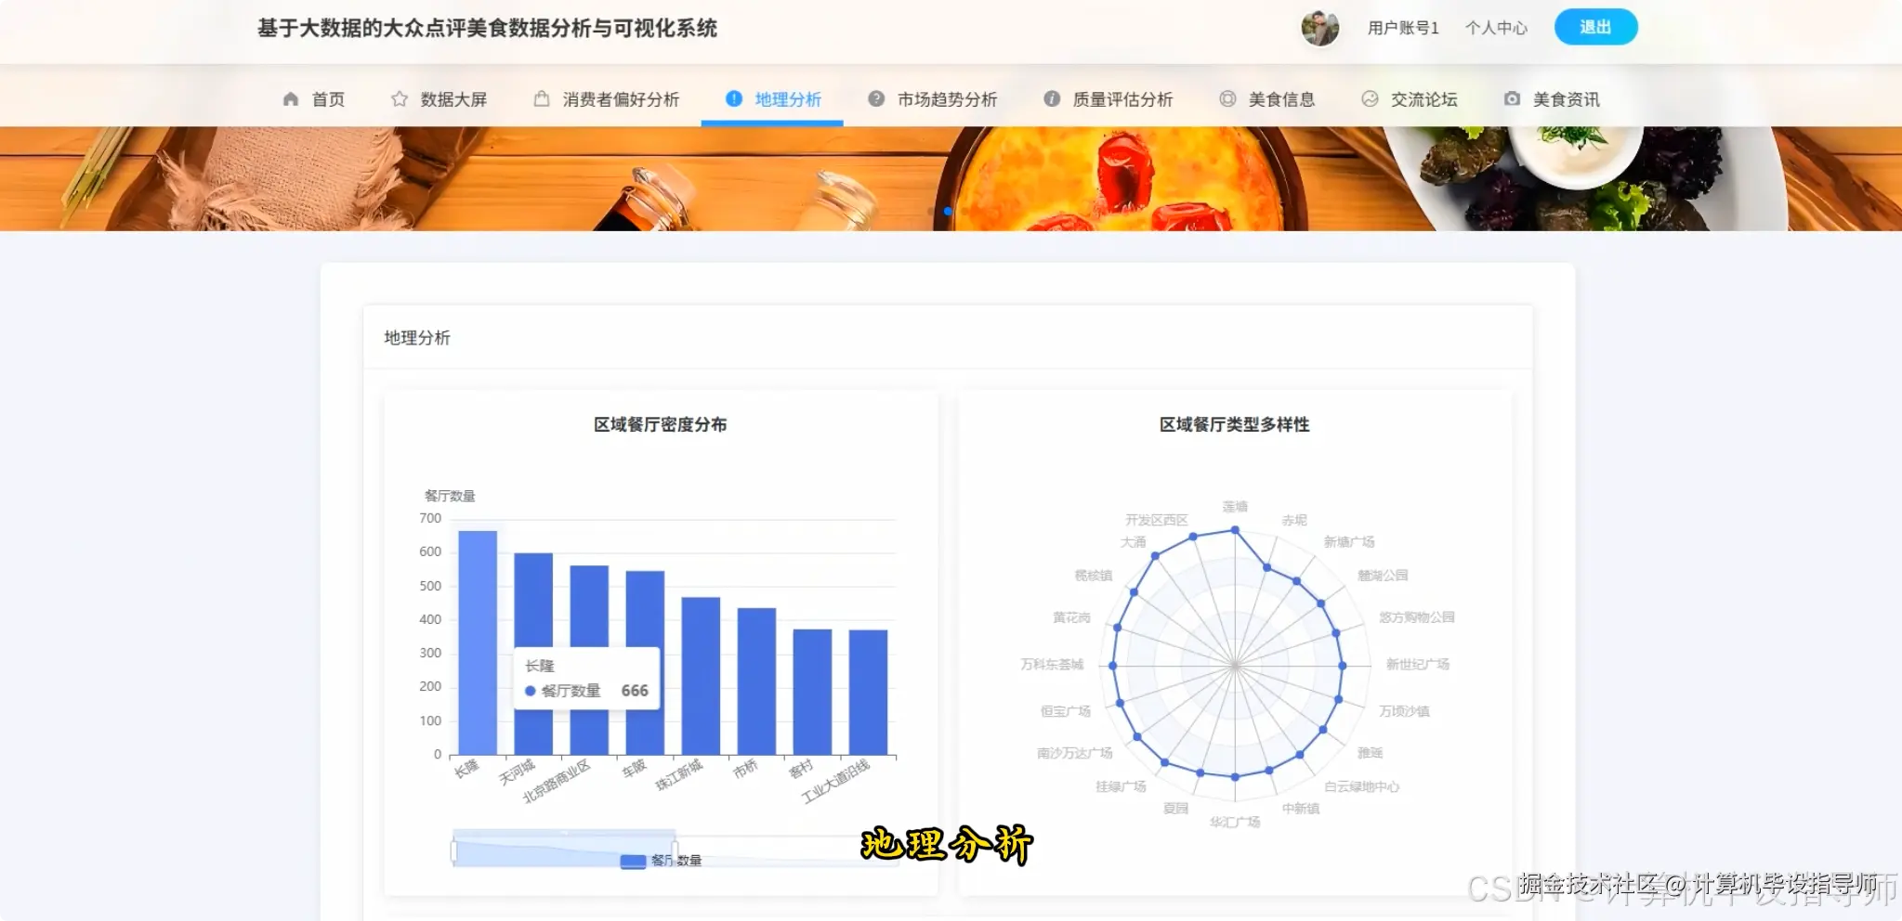Switch to the 数据大屏 tab
This screenshot has height=921, width=1902.
(453, 98)
